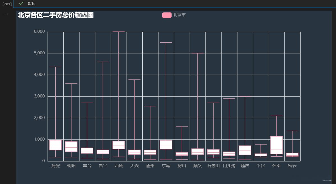336x184 pixels.
Task: Click the 海淀 x-axis label
Action: [x=56, y=166]
